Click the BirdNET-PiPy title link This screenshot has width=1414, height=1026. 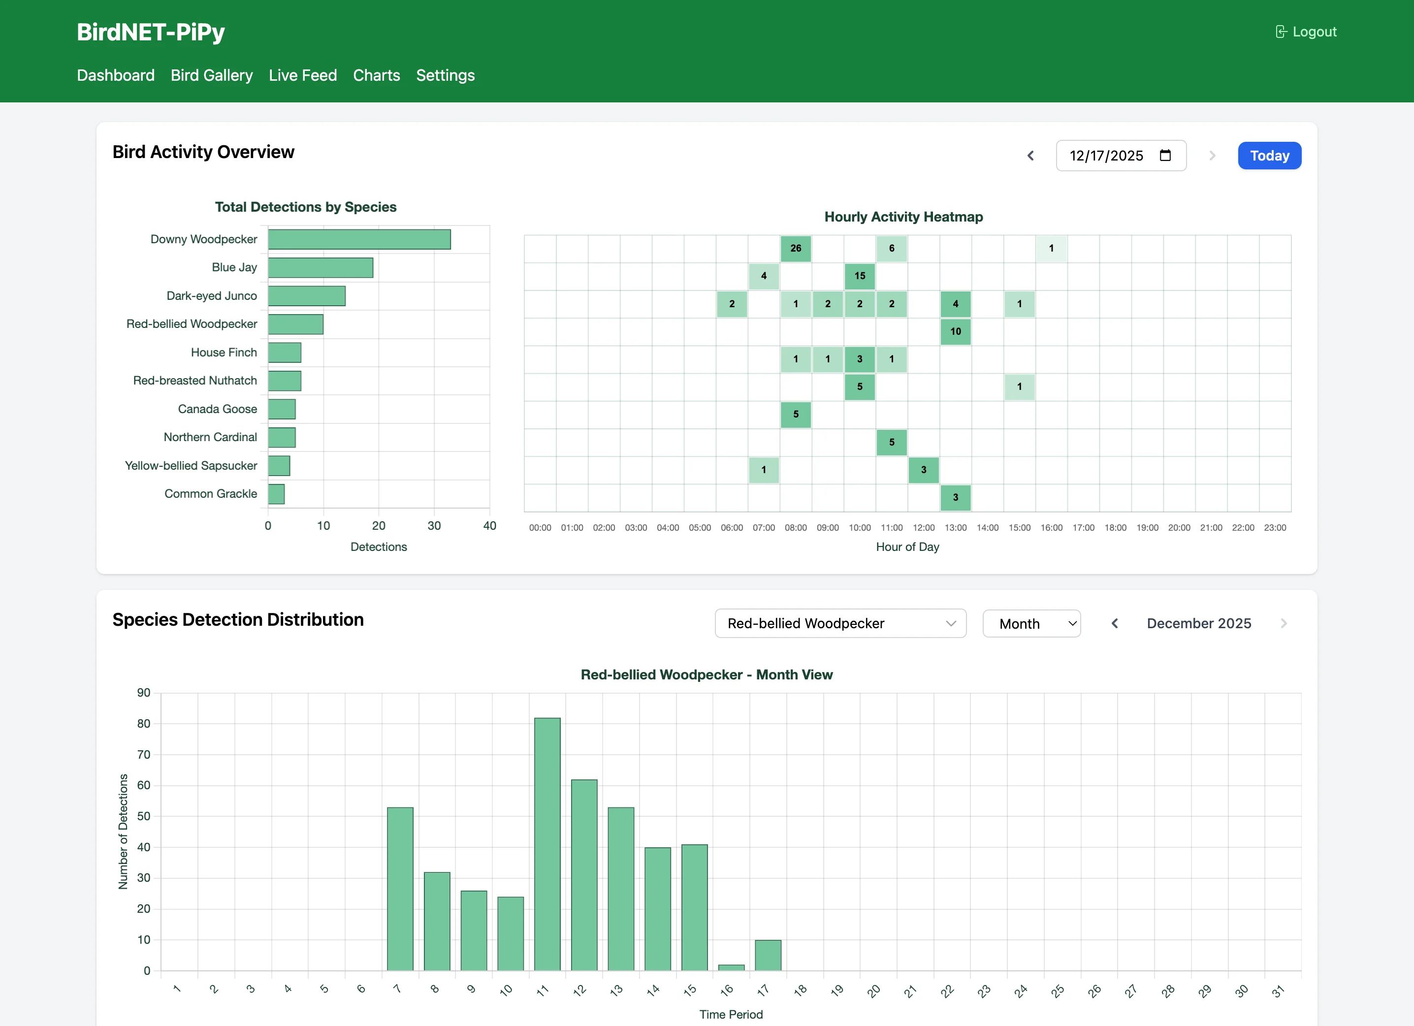pyautogui.click(x=150, y=32)
